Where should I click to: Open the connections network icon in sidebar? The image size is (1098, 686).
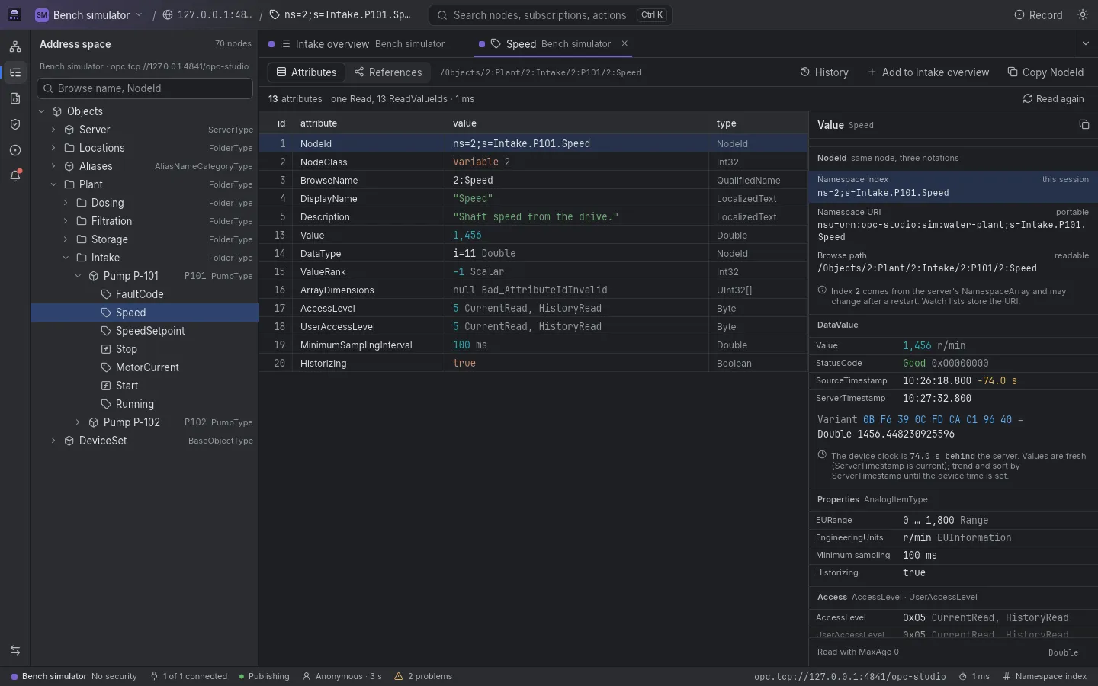tap(15, 46)
